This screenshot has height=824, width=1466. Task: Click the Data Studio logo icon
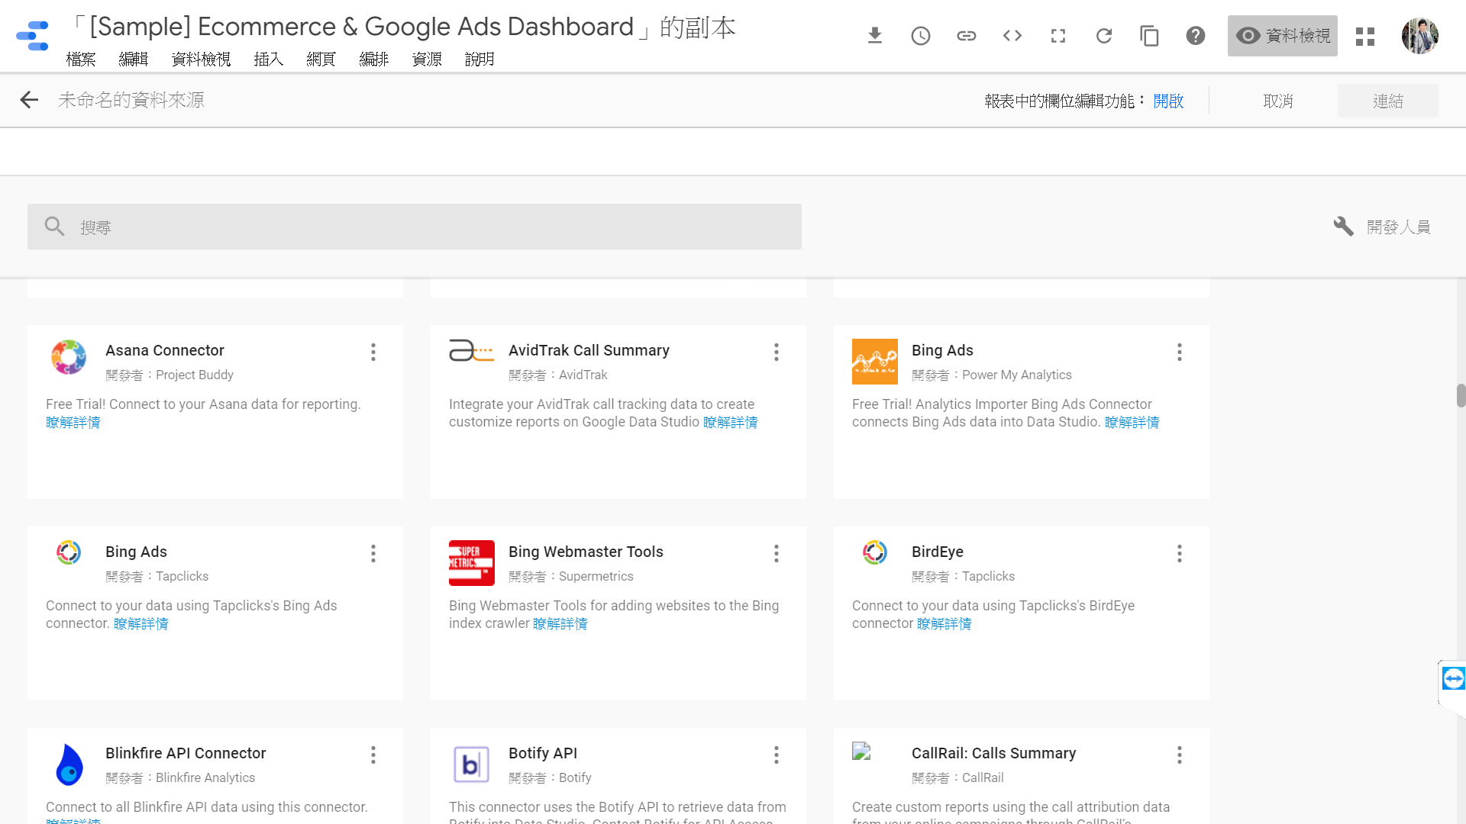click(x=32, y=36)
